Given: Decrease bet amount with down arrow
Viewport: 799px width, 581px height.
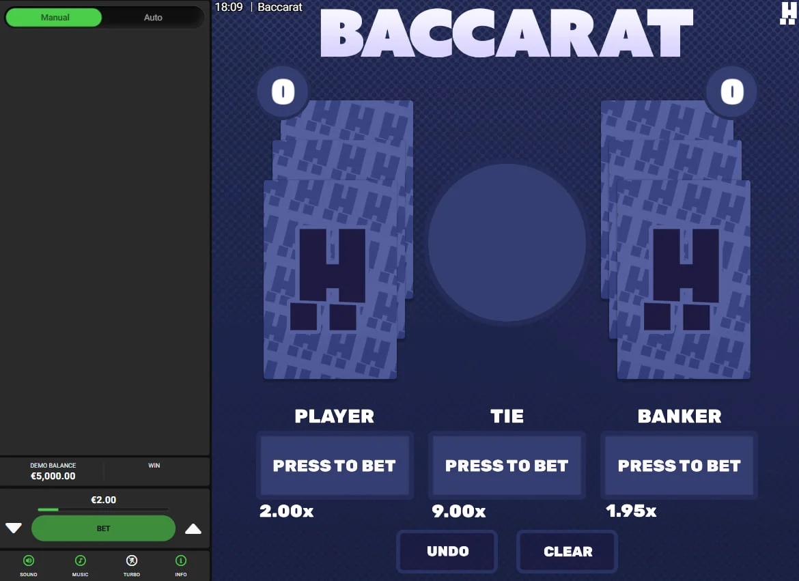Looking at the screenshot, I should tap(14, 528).
